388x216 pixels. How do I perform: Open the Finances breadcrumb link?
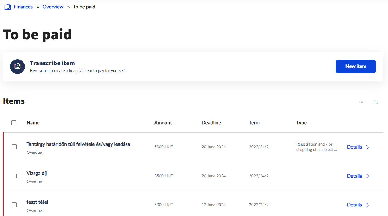click(23, 7)
